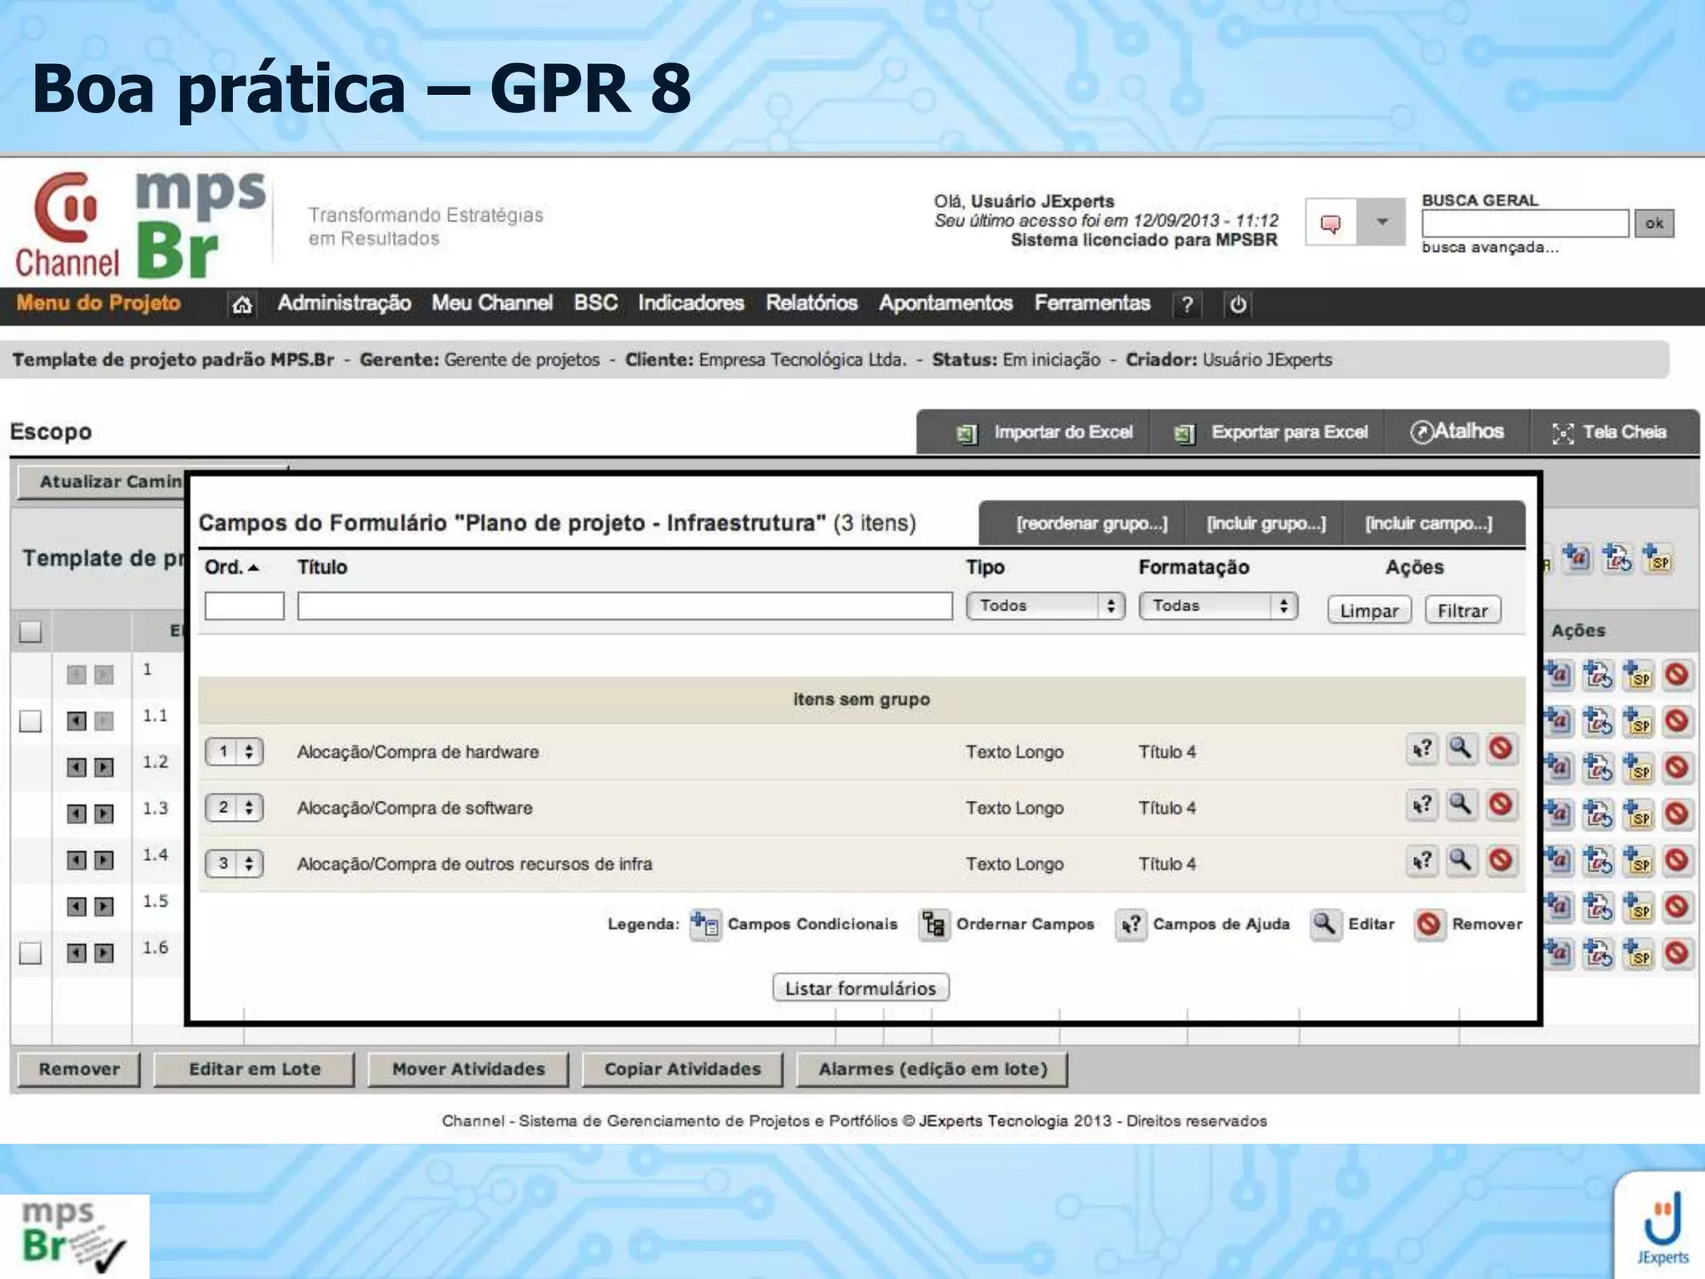Open the Formatação filter dropdown
1705x1279 pixels.
pos(1218,606)
